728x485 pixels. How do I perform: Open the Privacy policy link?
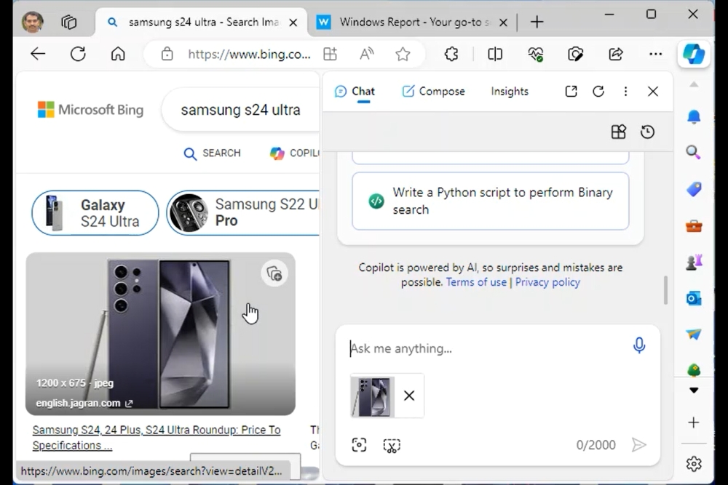547,282
